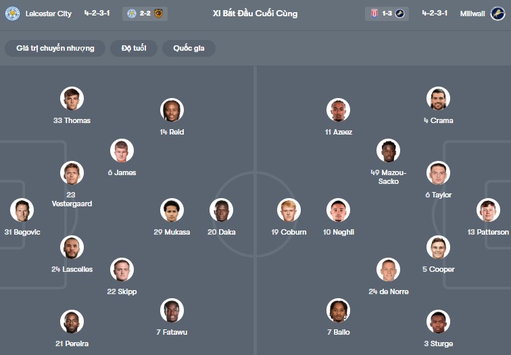The image size is (511, 355).
Task: Open the 2-2 Leicester match result
Action: tap(145, 14)
